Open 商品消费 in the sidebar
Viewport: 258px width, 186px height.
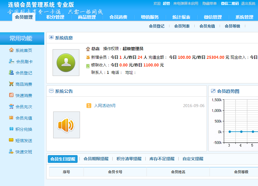[24, 84]
